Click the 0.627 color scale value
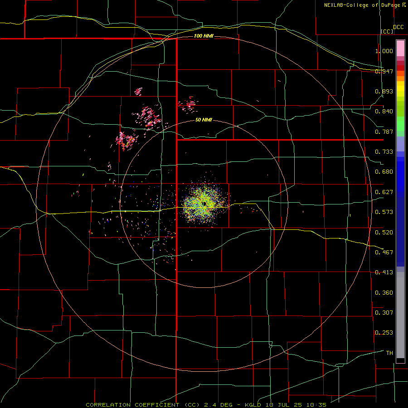 384,192
